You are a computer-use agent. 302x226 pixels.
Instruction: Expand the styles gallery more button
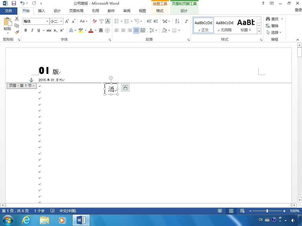(259, 31)
